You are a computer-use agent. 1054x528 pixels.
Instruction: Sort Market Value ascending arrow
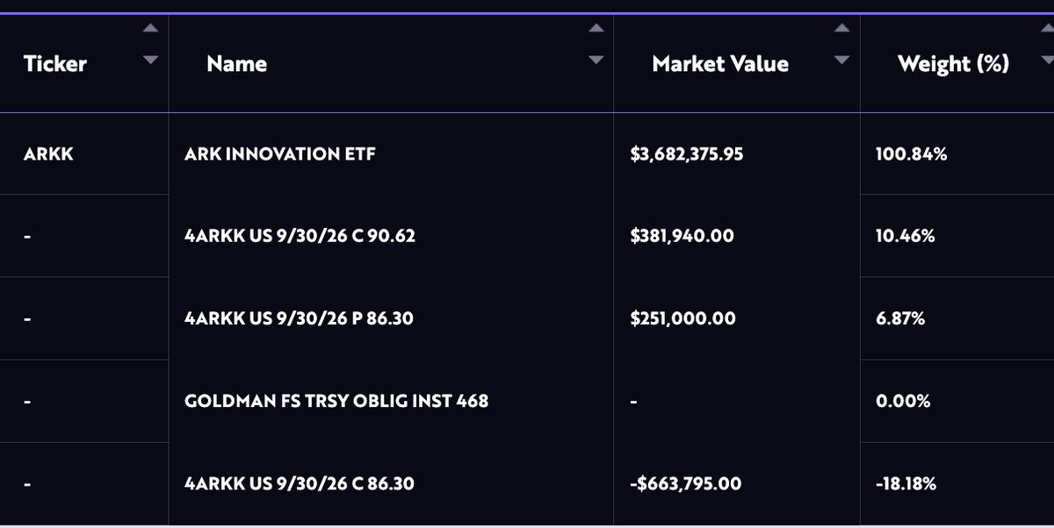[x=842, y=28]
